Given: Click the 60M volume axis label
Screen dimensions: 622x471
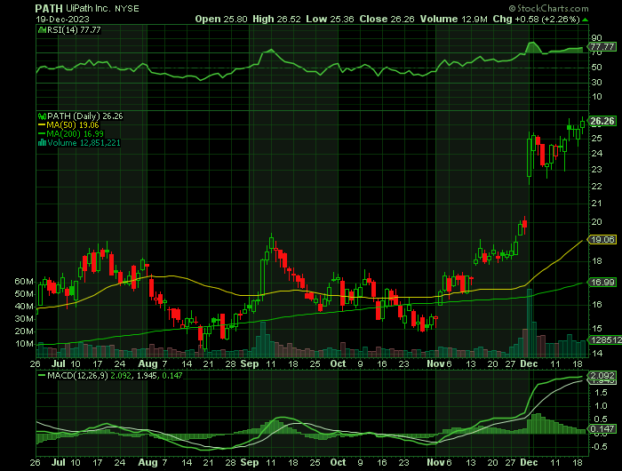Looking at the screenshot, I should [x=24, y=282].
